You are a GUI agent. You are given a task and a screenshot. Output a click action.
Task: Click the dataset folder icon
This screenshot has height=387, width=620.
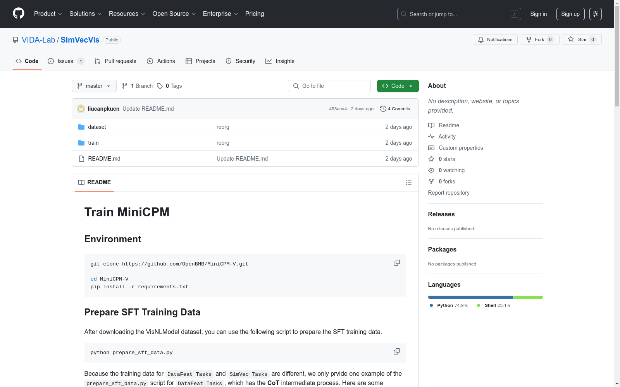[x=81, y=127]
